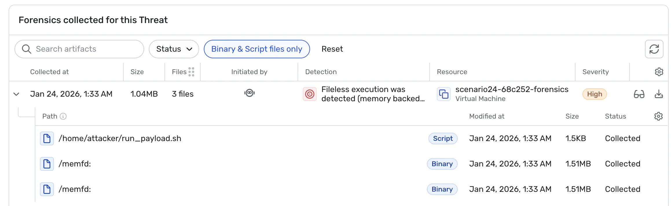
Task: Open file list settings gear icon
Action: click(x=658, y=116)
